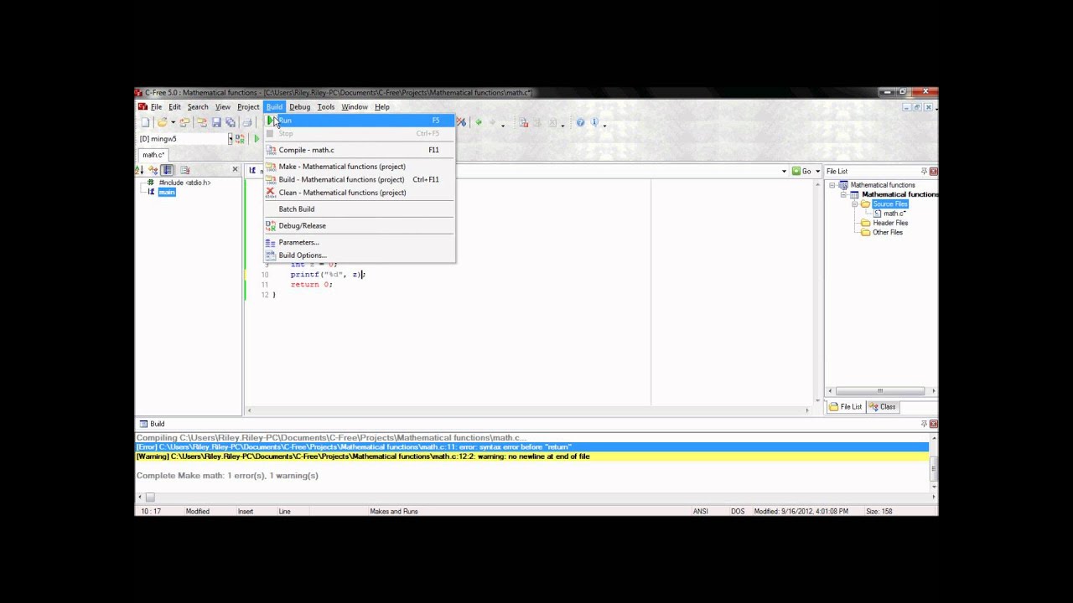
Task: Click the green Run arrow in toolbar
Action: (x=257, y=139)
